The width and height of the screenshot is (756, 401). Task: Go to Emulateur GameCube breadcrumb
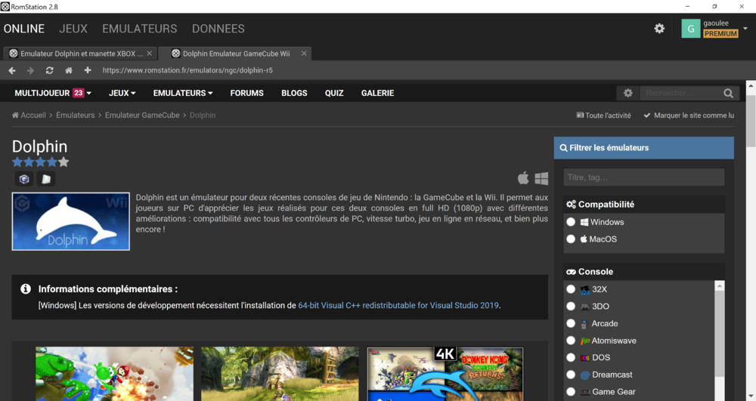click(x=142, y=115)
